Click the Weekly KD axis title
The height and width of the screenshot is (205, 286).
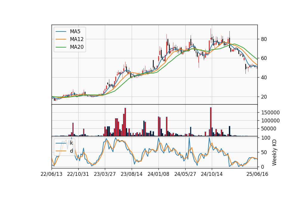pyautogui.click(x=274, y=152)
